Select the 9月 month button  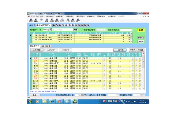tap(69, 25)
